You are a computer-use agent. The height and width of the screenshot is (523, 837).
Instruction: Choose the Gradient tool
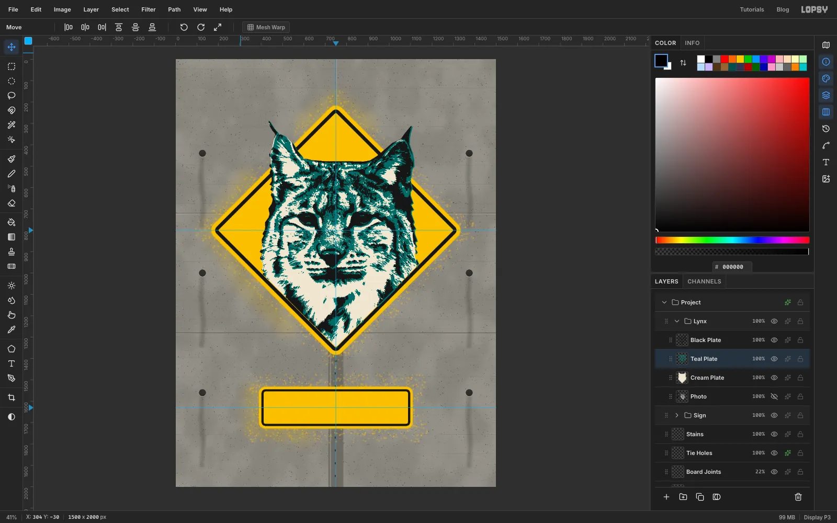tap(12, 237)
